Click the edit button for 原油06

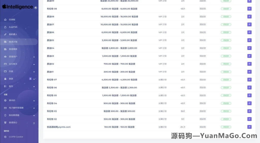[249, 32]
